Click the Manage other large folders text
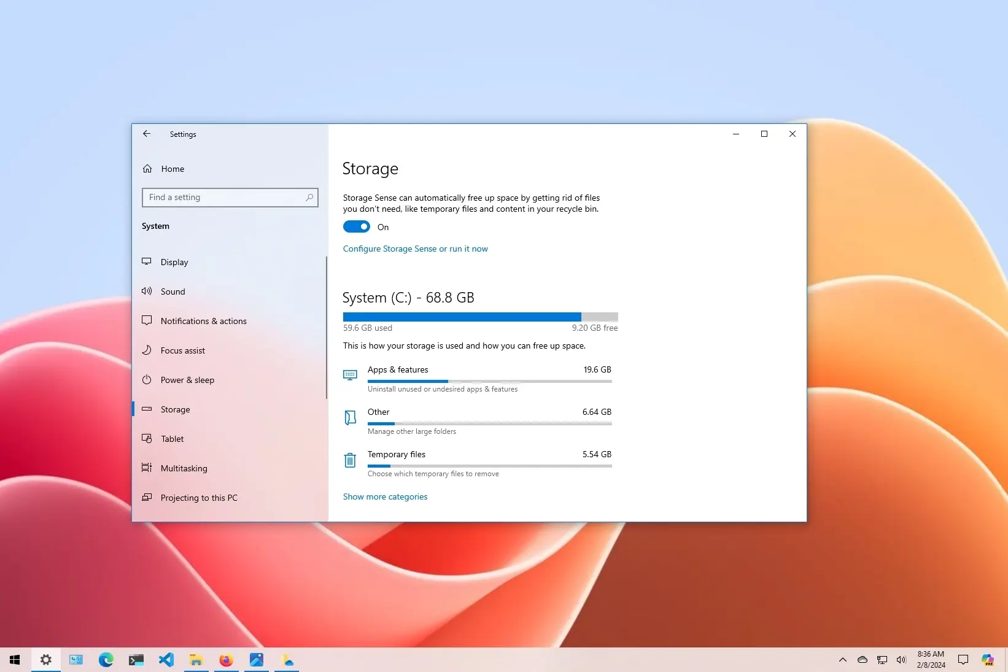The height and width of the screenshot is (672, 1008). point(412,431)
